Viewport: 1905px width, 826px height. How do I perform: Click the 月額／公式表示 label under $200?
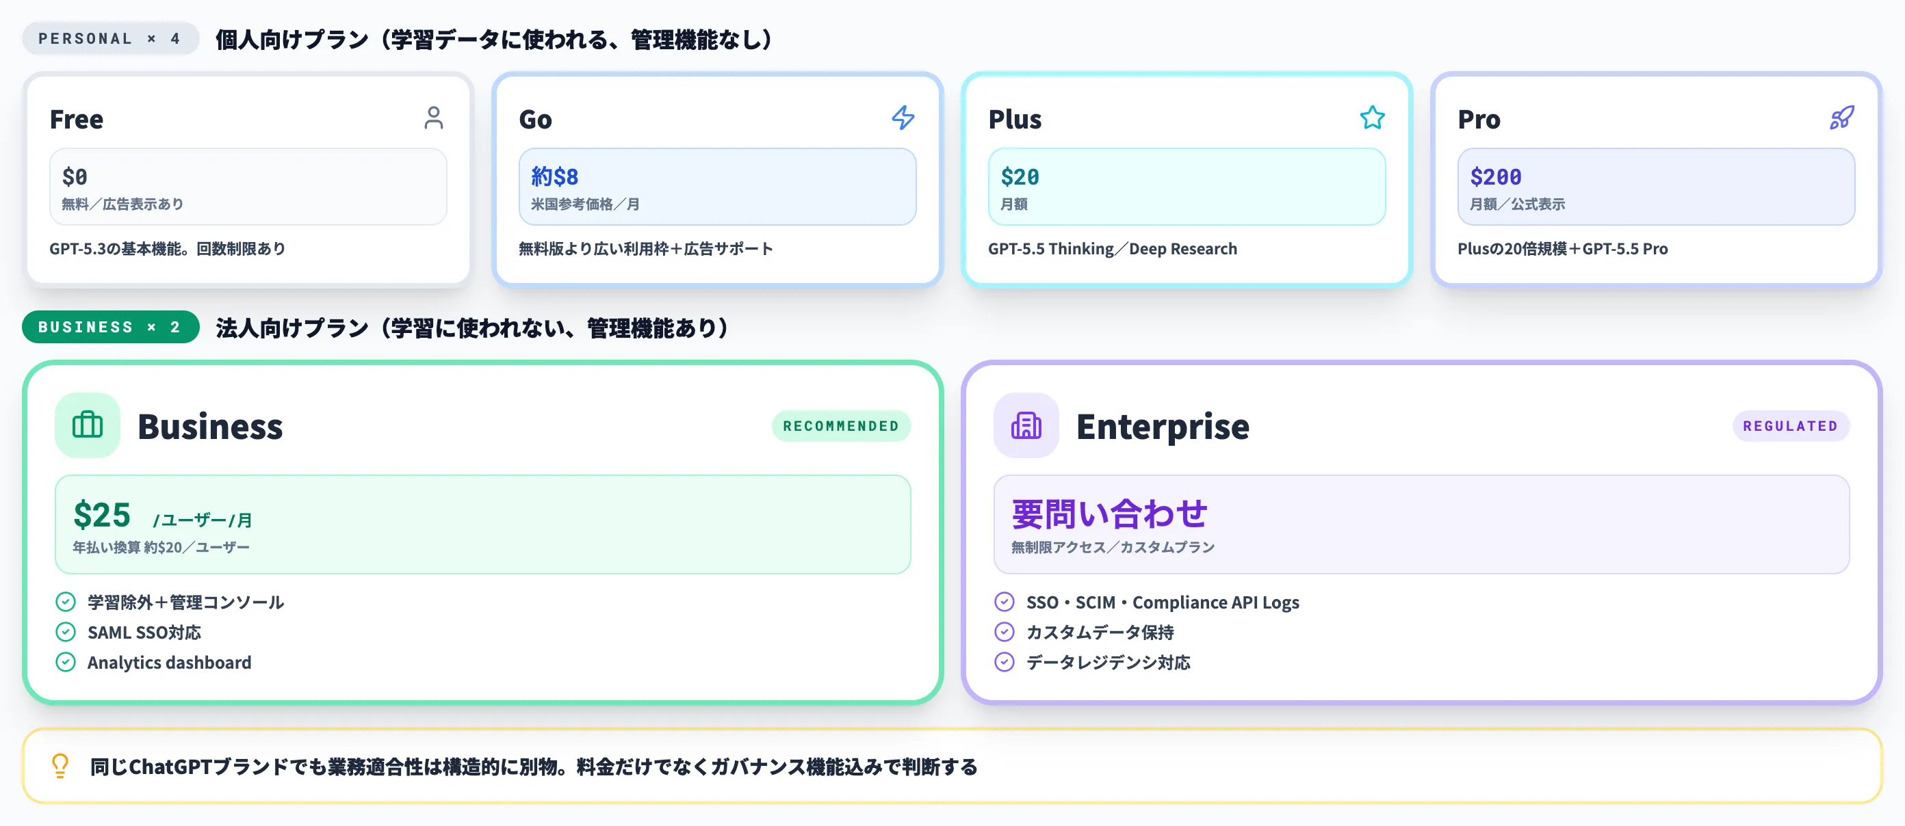pos(1517,204)
